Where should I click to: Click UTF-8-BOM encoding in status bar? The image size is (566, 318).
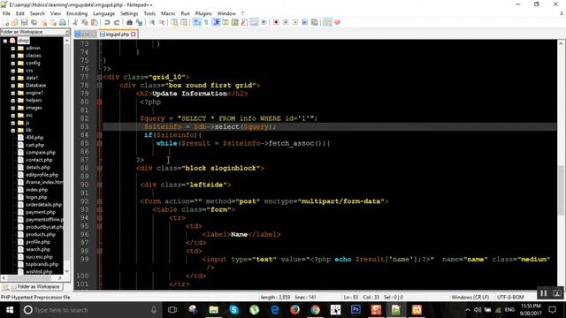click(510, 297)
